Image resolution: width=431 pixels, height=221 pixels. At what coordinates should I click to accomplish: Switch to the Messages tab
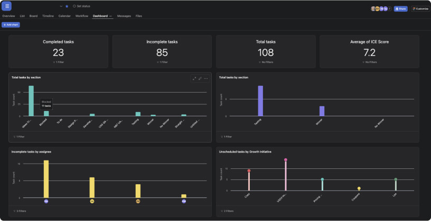[x=124, y=16]
